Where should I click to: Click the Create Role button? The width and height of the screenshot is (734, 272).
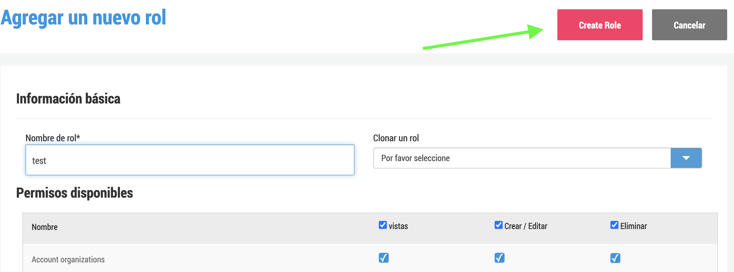point(600,25)
